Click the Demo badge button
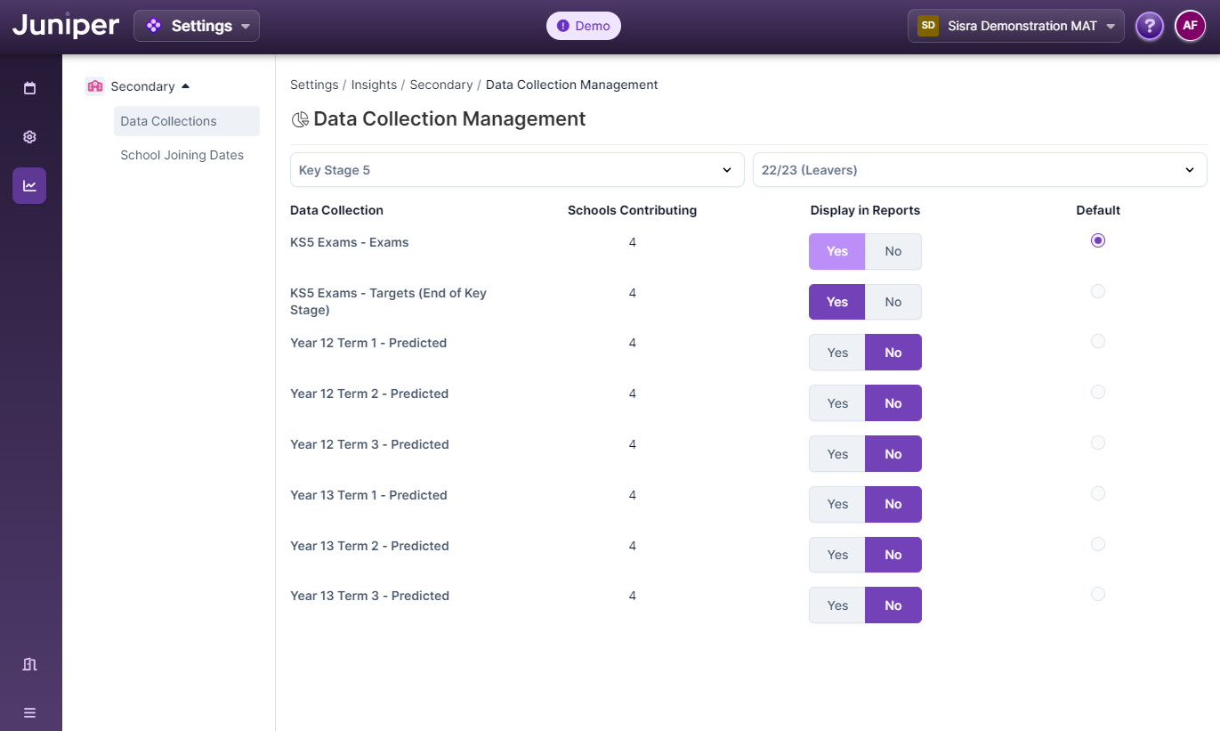1220x731 pixels. point(583,26)
